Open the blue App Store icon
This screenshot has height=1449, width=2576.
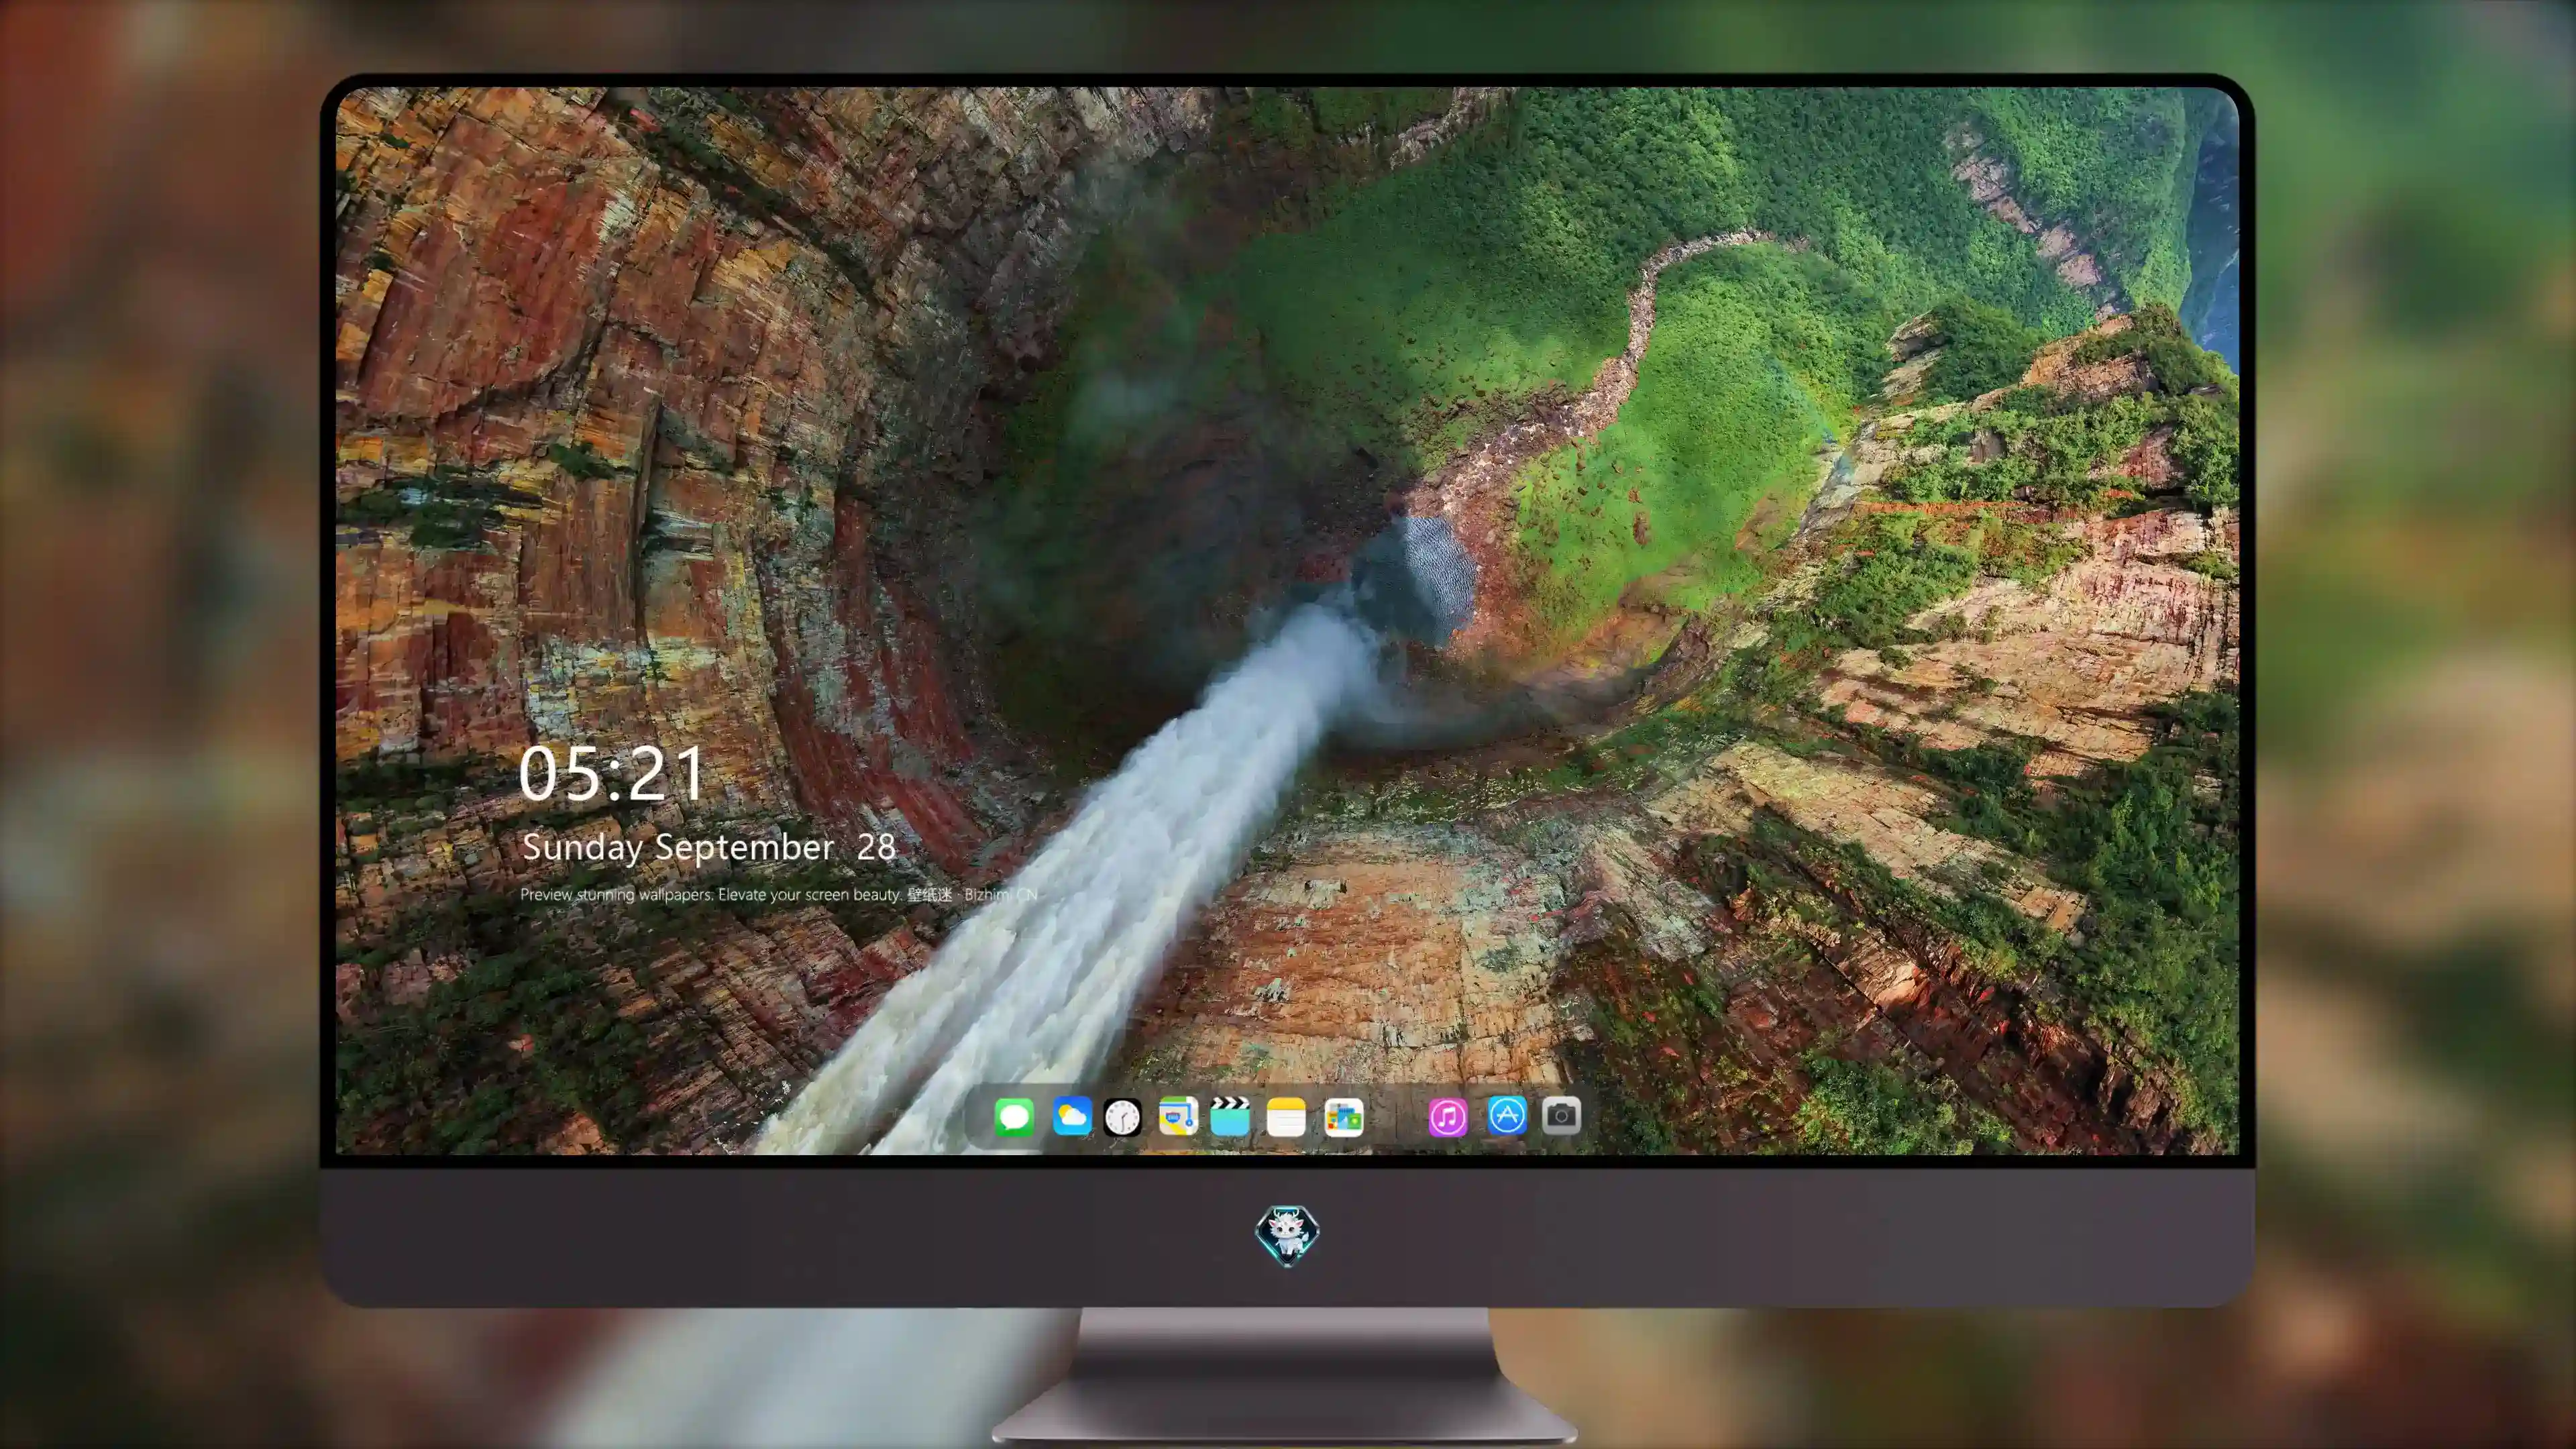click(x=1507, y=1115)
